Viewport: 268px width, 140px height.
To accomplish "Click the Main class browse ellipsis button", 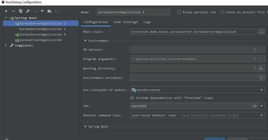I will (261, 32).
